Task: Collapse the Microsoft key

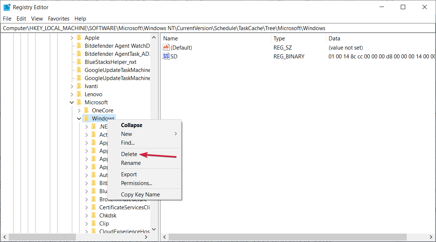Action: [72, 102]
